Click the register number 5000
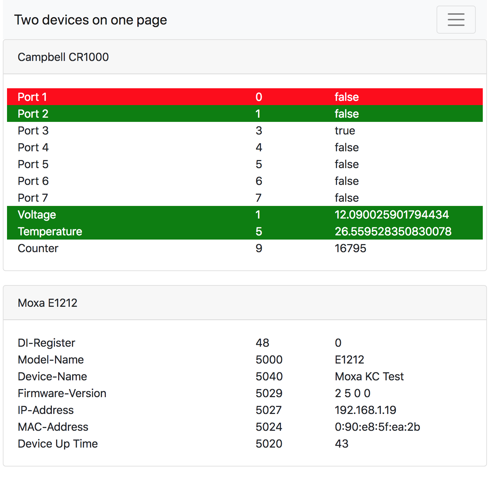Image resolution: width=494 pixels, height=477 pixels. coord(269,360)
